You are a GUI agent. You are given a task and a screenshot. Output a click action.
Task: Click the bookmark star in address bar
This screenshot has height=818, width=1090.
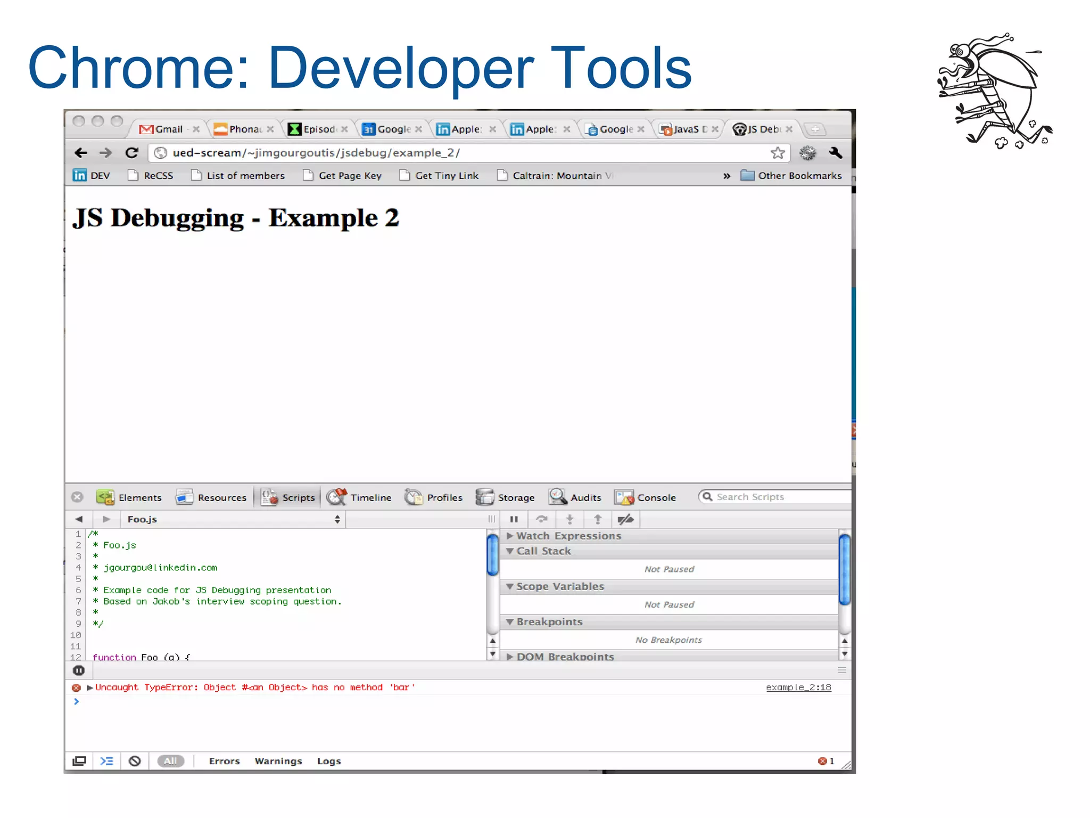click(x=778, y=153)
